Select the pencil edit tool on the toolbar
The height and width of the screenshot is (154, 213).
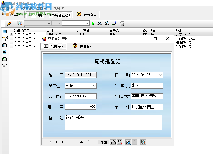[x=9, y=23]
